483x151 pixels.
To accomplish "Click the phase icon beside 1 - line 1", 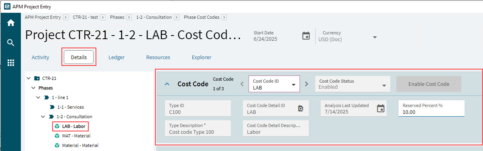I will tap(47, 97).
